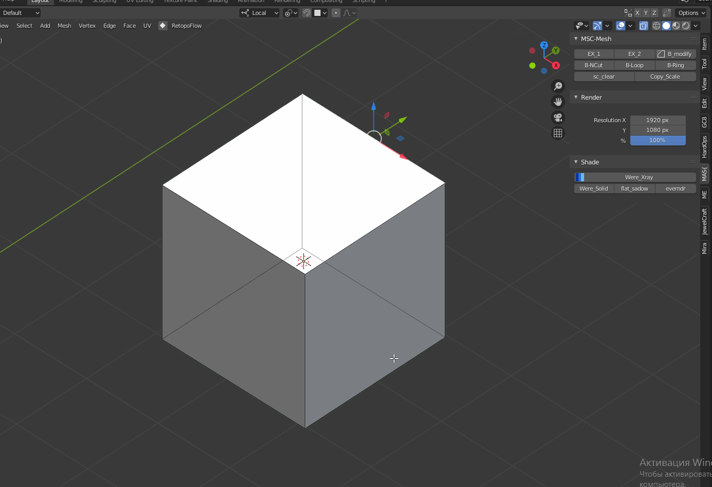Collapse the Shade panel

click(576, 162)
